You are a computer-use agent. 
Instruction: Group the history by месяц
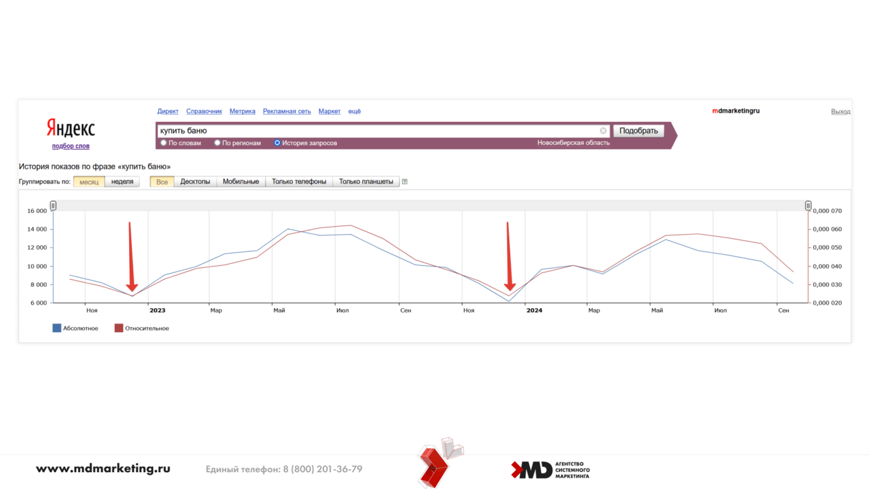coord(89,182)
